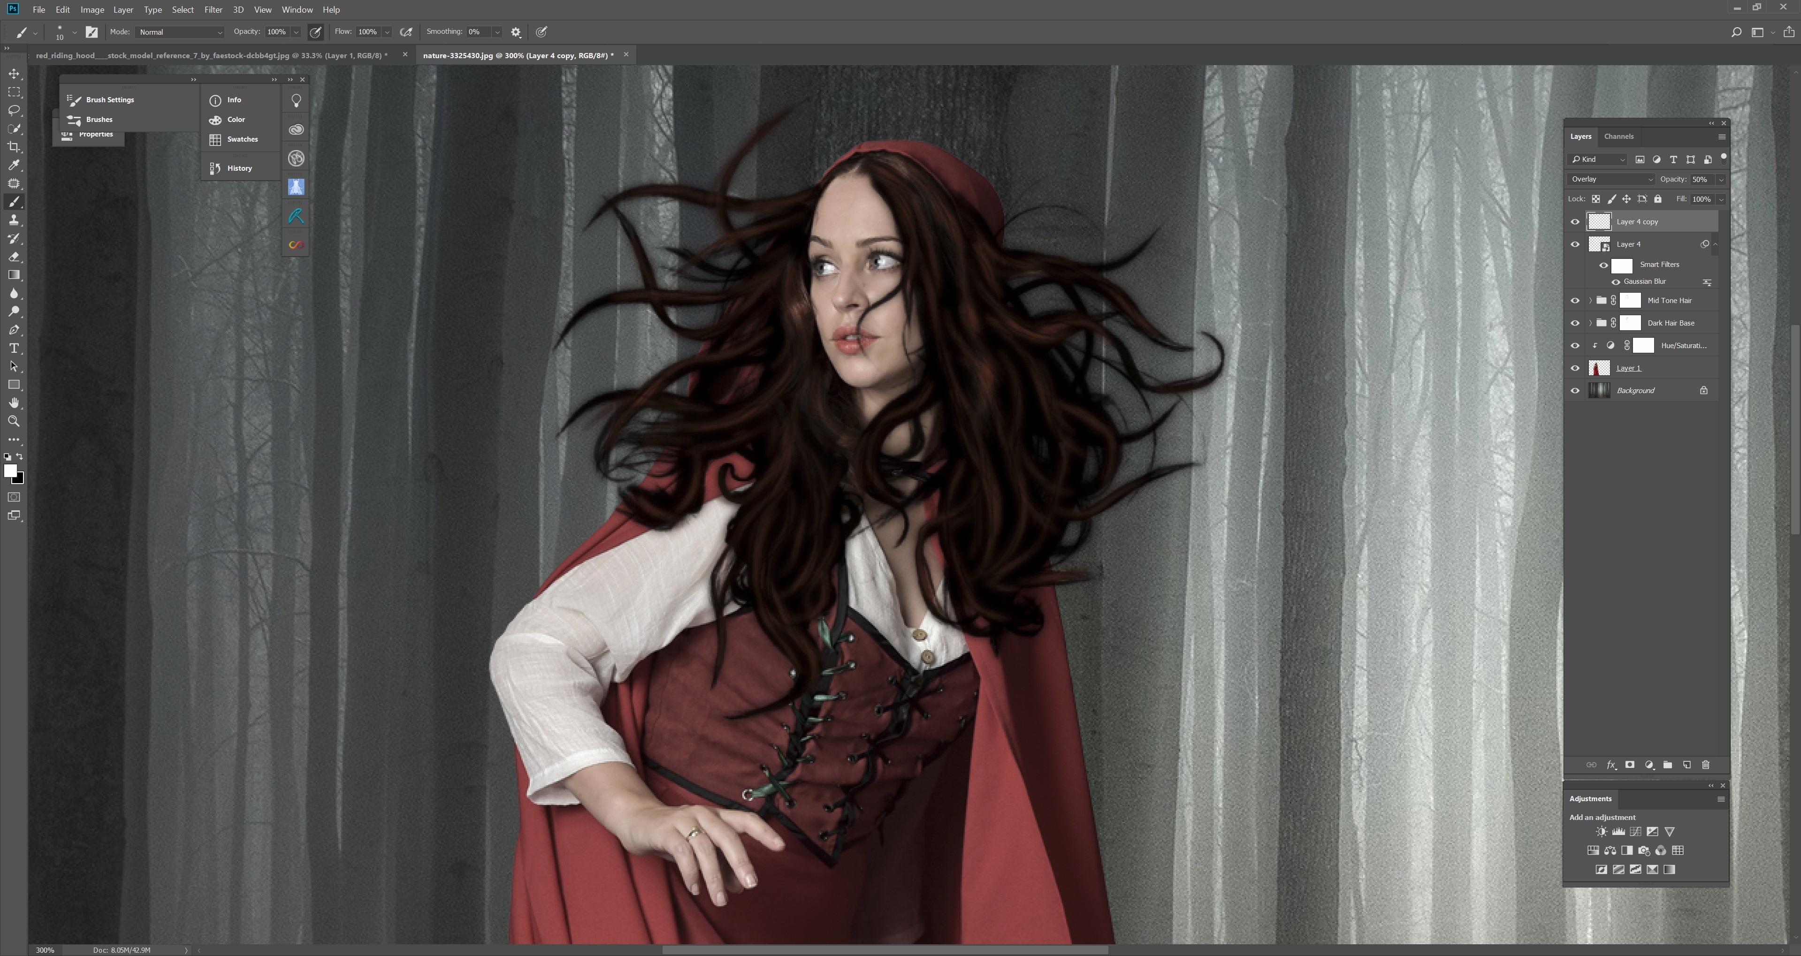The width and height of the screenshot is (1801, 956).
Task: Open the brush Mode Normal dropdown
Action: [180, 32]
